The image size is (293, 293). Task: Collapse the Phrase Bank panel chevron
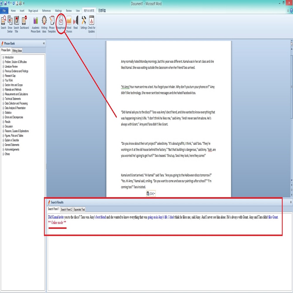point(44,43)
